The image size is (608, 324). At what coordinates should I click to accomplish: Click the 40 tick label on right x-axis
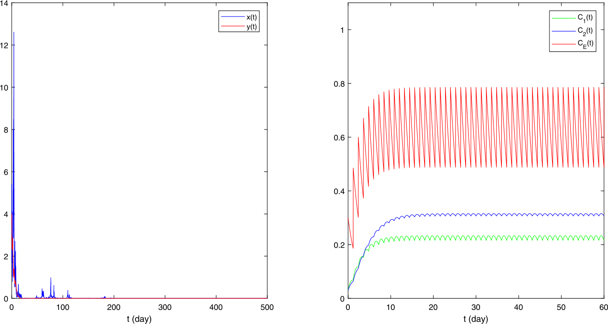pyautogui.click(x=518, y=307)
